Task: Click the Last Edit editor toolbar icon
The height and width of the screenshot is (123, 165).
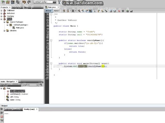Action: 64,11
